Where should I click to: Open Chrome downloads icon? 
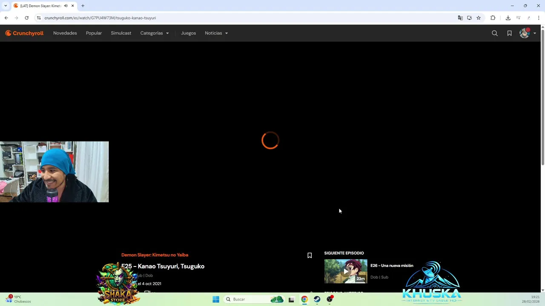coord(508,18)
